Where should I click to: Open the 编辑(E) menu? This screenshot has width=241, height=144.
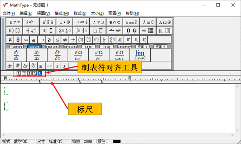click(x=26, y=13)
